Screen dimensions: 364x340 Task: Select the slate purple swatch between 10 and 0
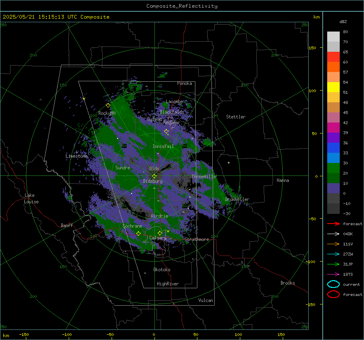tap(333, 188)
